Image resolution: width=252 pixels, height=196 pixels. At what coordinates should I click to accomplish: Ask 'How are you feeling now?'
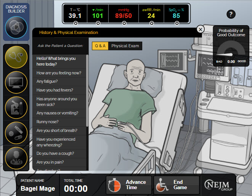coord(59,73)
